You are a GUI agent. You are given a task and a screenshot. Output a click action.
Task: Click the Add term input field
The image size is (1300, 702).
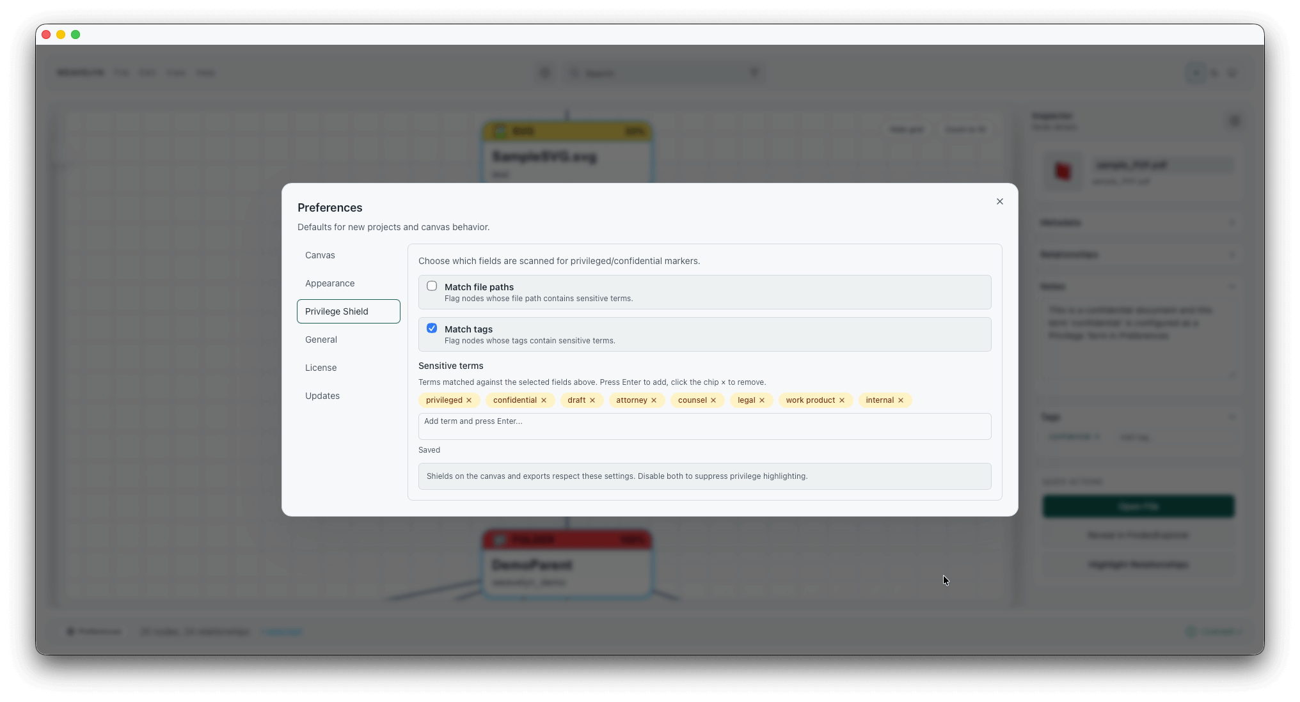click(x=704, y=426)
